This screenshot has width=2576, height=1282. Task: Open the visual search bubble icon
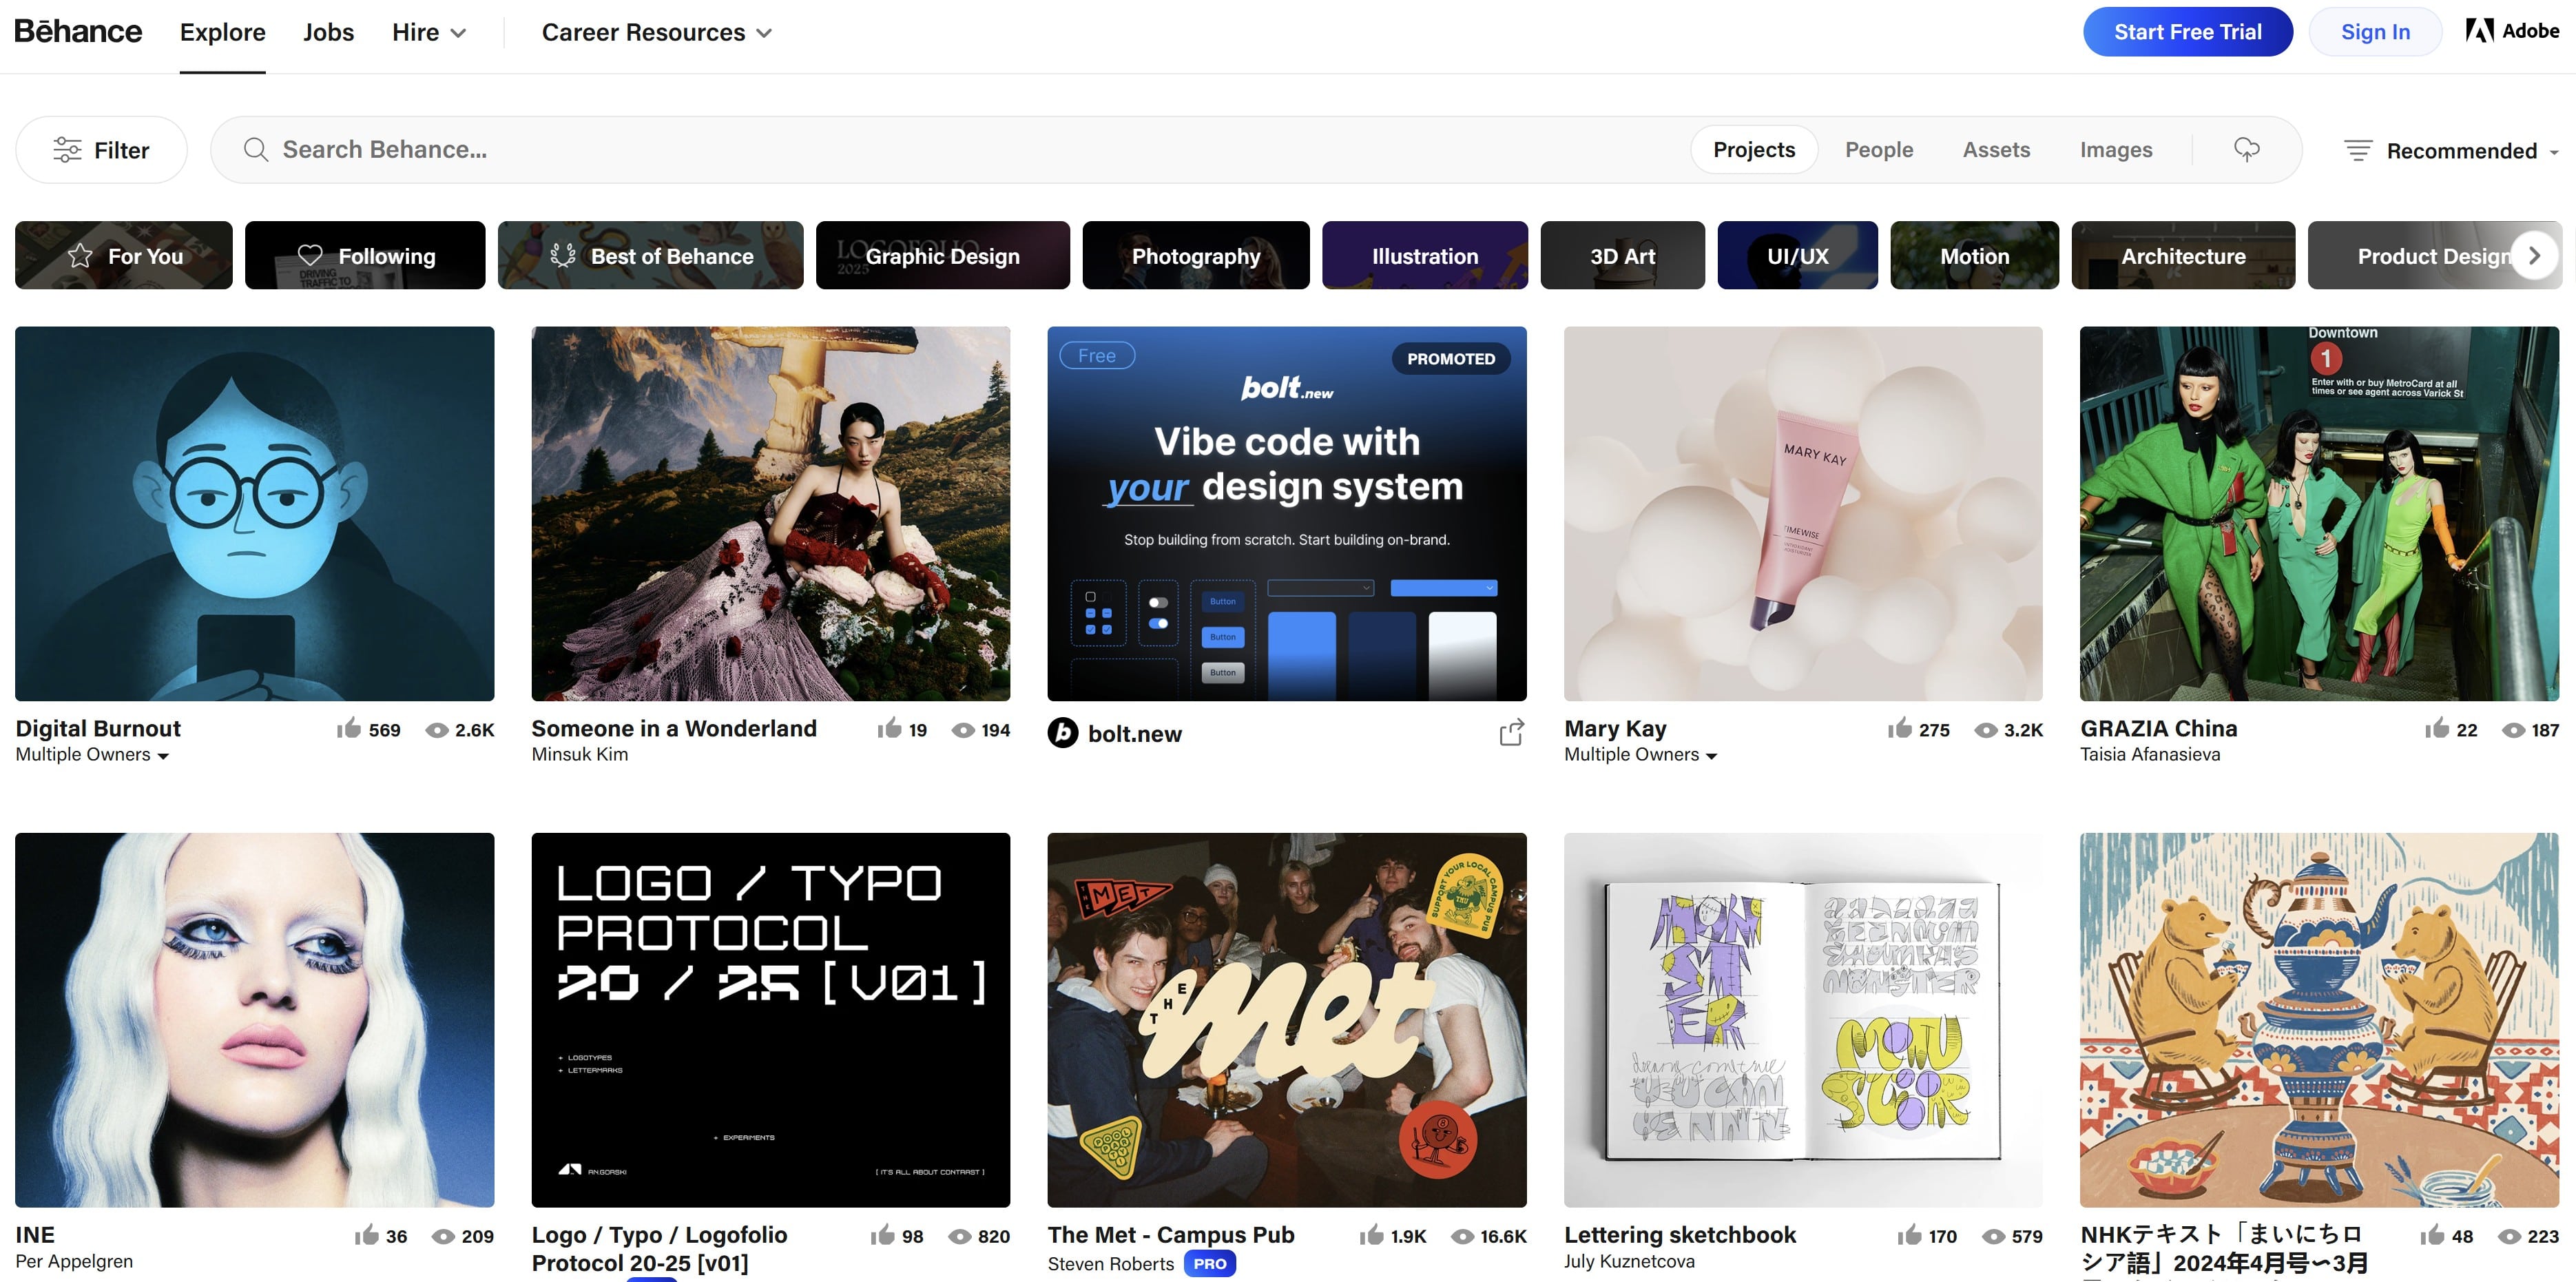coord(2246,150)
